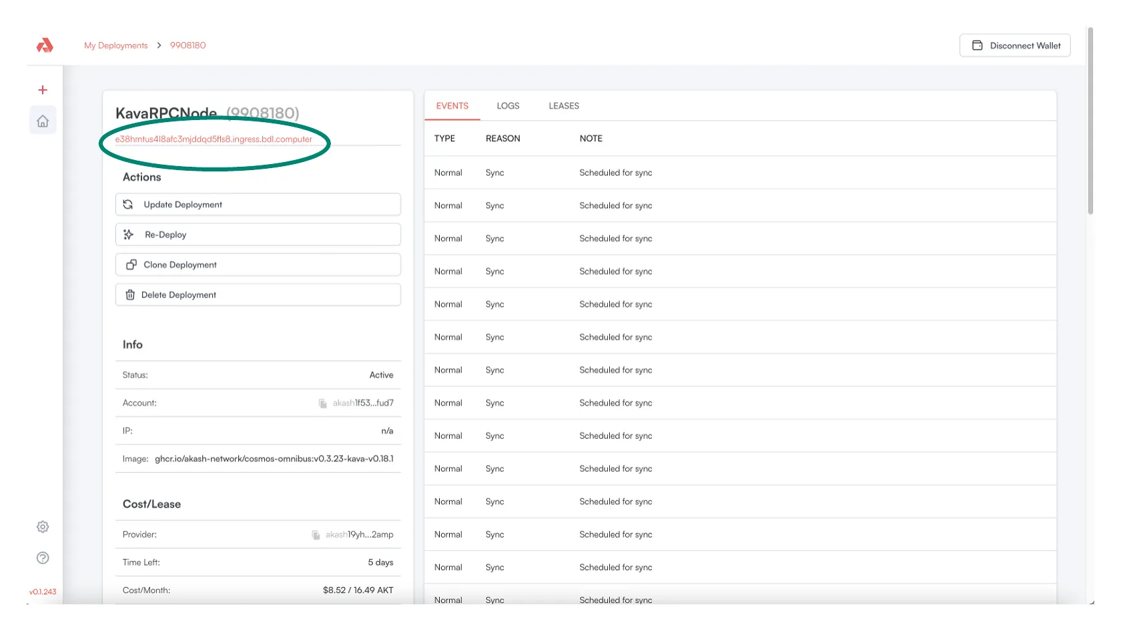
Task: Click the page vertical scrollbar
Action: tap(1090, 120)
